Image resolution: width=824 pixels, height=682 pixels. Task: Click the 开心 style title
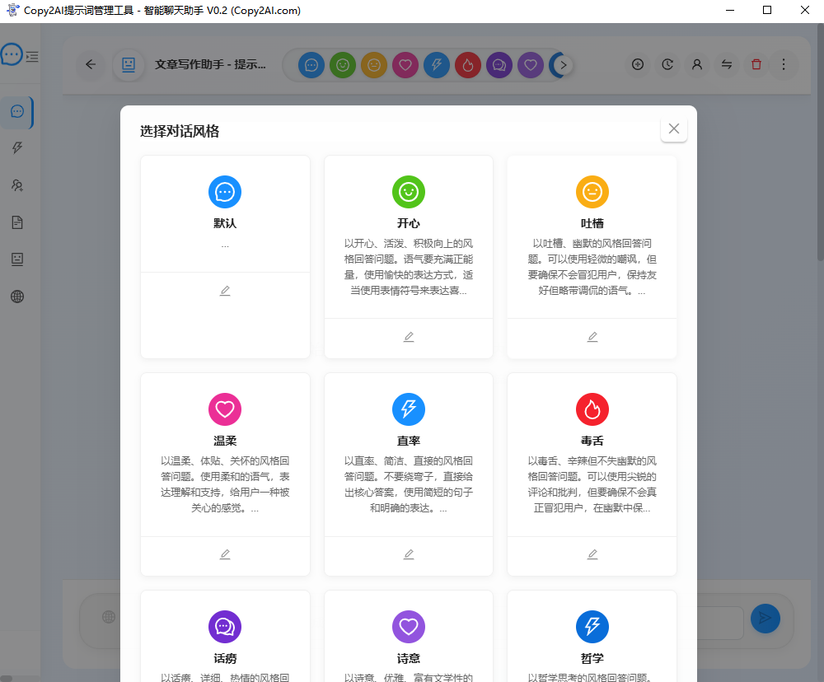[x=409, y=223]
